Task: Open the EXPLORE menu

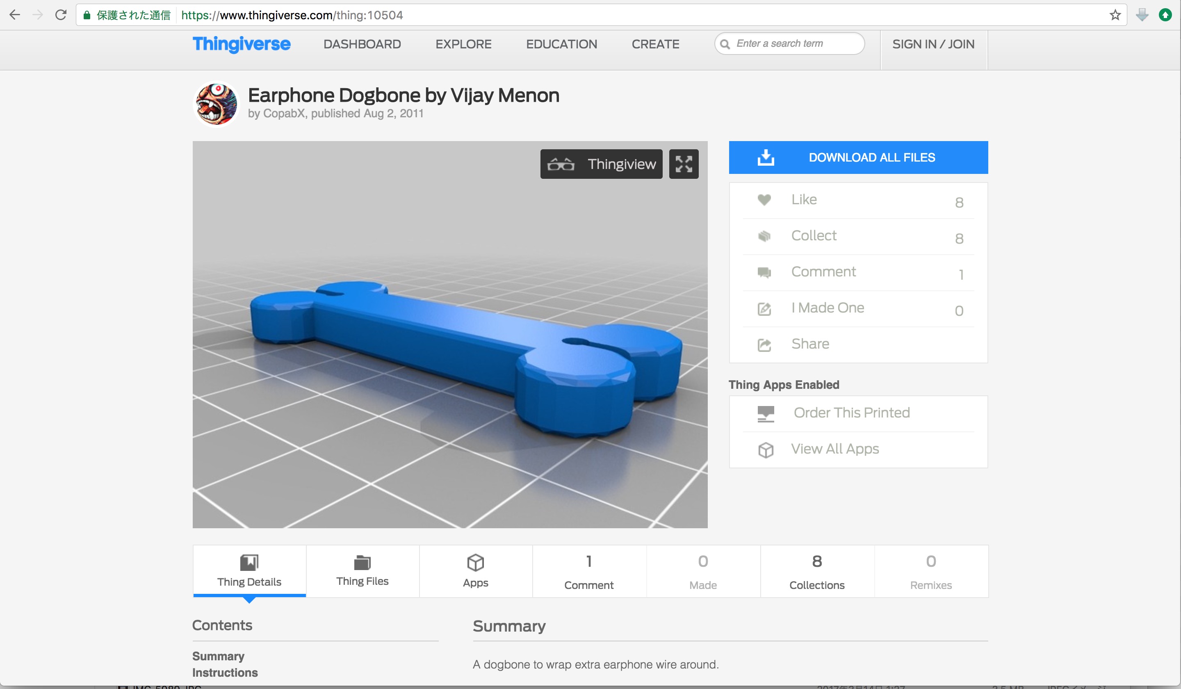Action: coord(463,44)
